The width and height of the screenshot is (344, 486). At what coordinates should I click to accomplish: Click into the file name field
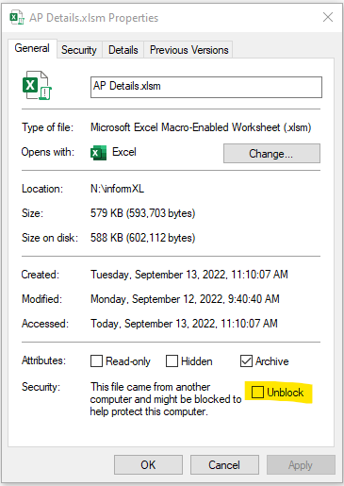tap(206, 87)
